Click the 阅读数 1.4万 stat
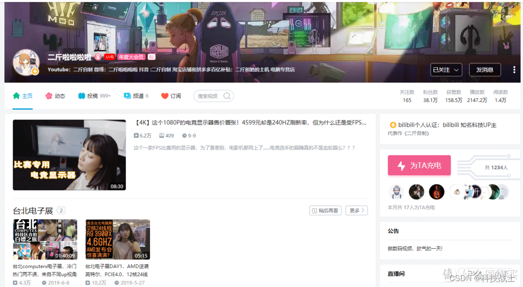The image size is (523, 287). tap(500, 96)
